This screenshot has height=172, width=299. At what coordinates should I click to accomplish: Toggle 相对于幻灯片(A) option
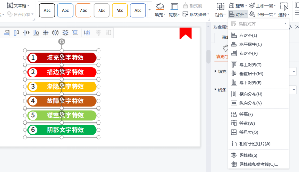pyautogui.click(x=258, y=144)
